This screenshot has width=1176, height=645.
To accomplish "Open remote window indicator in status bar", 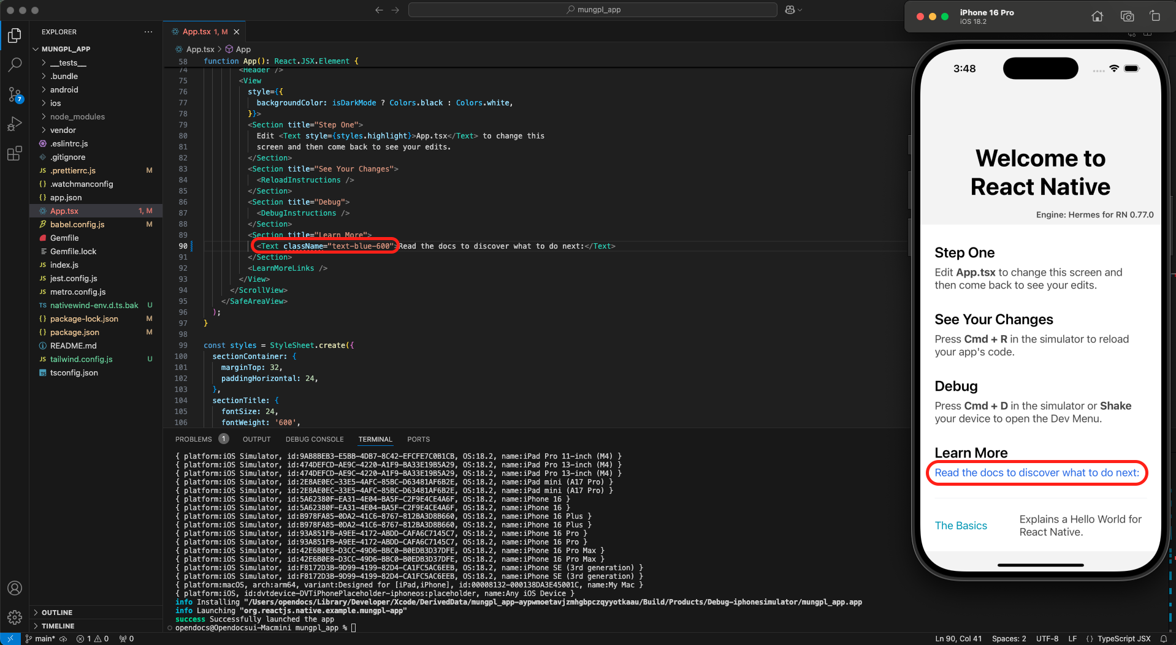I will coord(10,639).
